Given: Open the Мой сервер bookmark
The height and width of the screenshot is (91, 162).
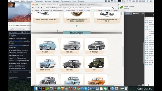Looking at the screenshot, I should (x=70, y=11).
